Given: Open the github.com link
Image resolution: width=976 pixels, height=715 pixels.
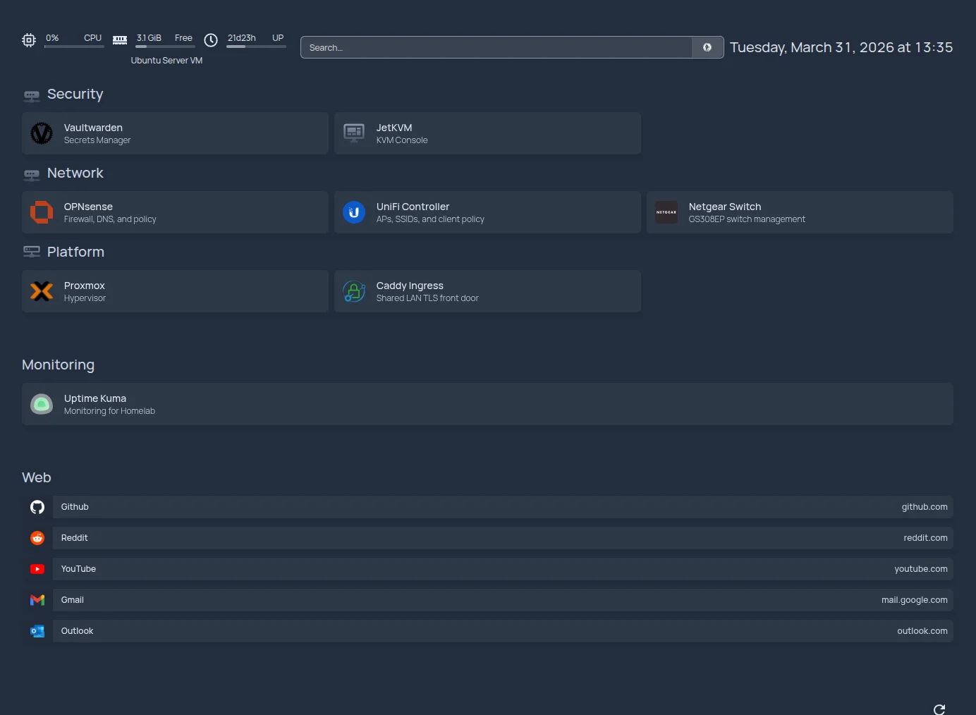Looking at the screenshot, I should tap(925, 506).
